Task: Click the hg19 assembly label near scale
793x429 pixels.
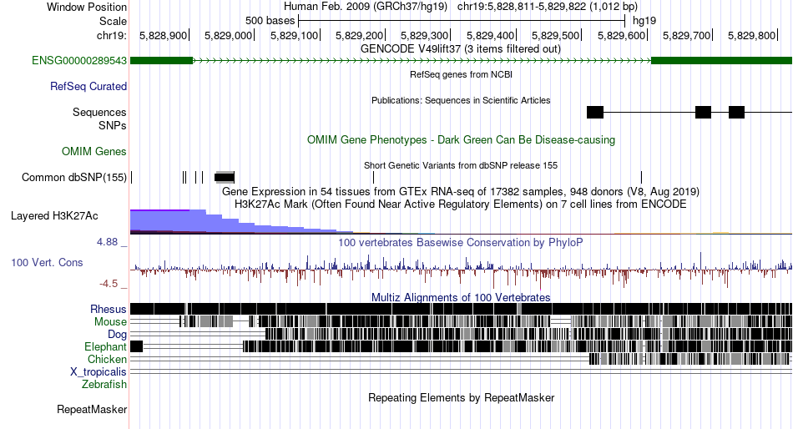Action: pos(644,21)
